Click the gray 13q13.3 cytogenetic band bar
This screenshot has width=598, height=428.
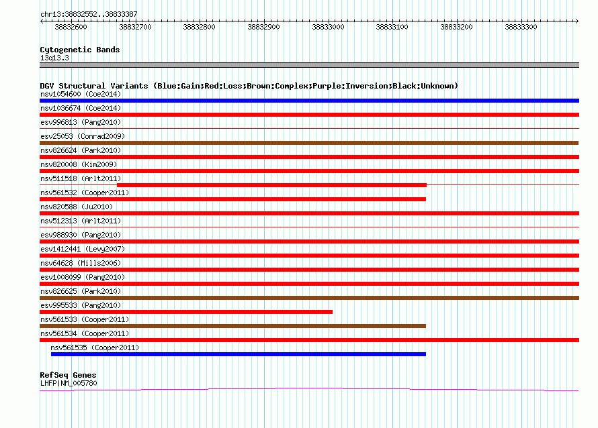click(x=309, y=65)
